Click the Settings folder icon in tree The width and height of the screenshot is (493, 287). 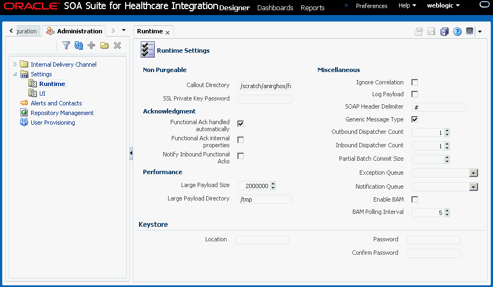point(24,74)
